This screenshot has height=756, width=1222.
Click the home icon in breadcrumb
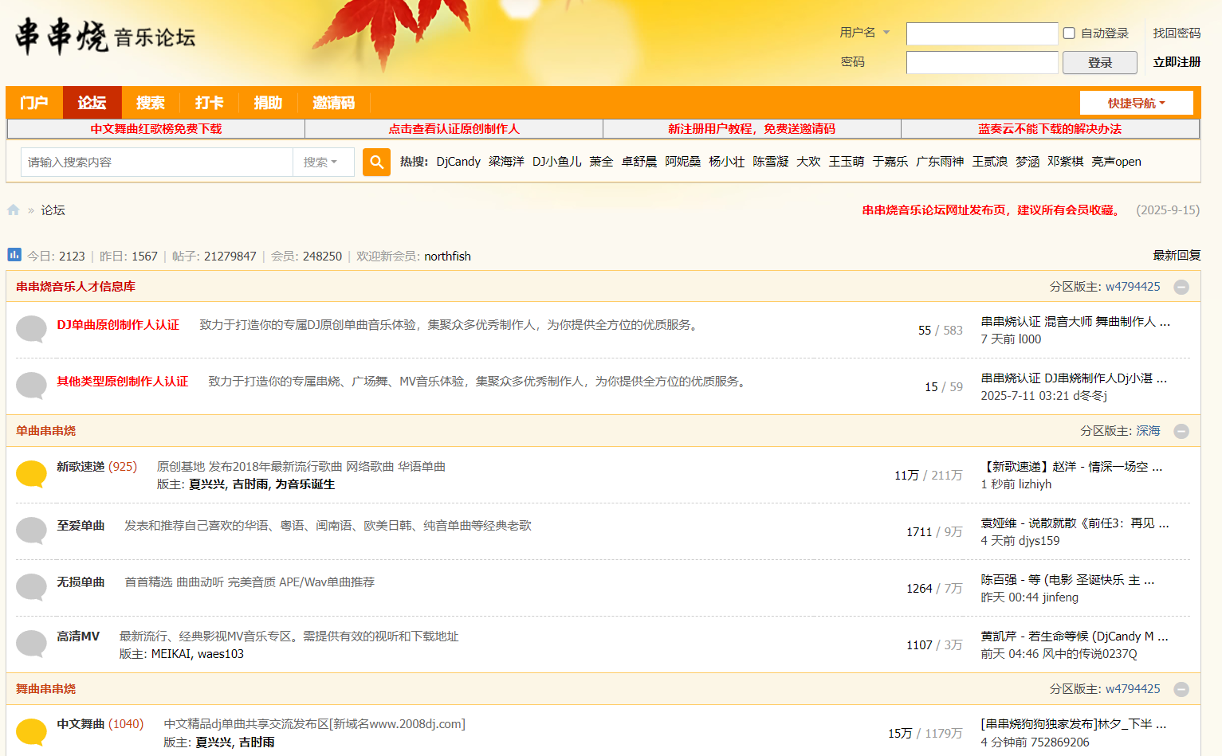14,210
